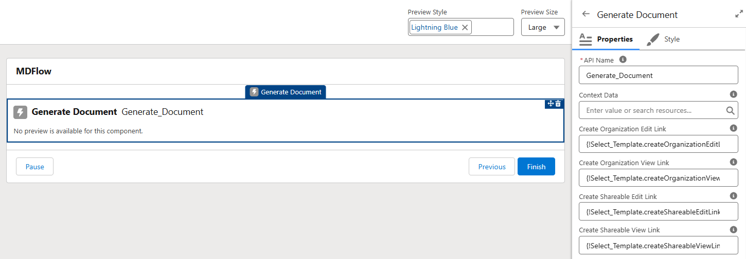The width and height of the screenshot is (746, 259).
Task: Show the Context Data info tooltip icon
Action: (734, 94)
